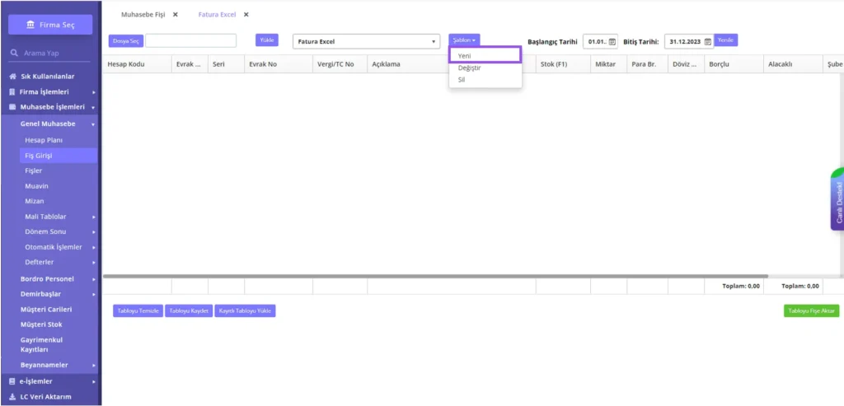
Task: Expand Beyannameler menu
Action: pos(57,365)
